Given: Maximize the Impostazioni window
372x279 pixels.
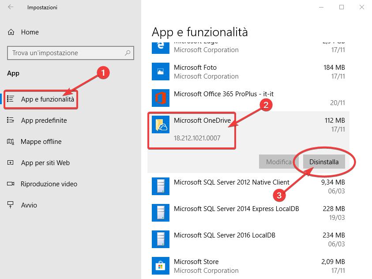Looking at the screenshot, I should (x=342, y=7).
